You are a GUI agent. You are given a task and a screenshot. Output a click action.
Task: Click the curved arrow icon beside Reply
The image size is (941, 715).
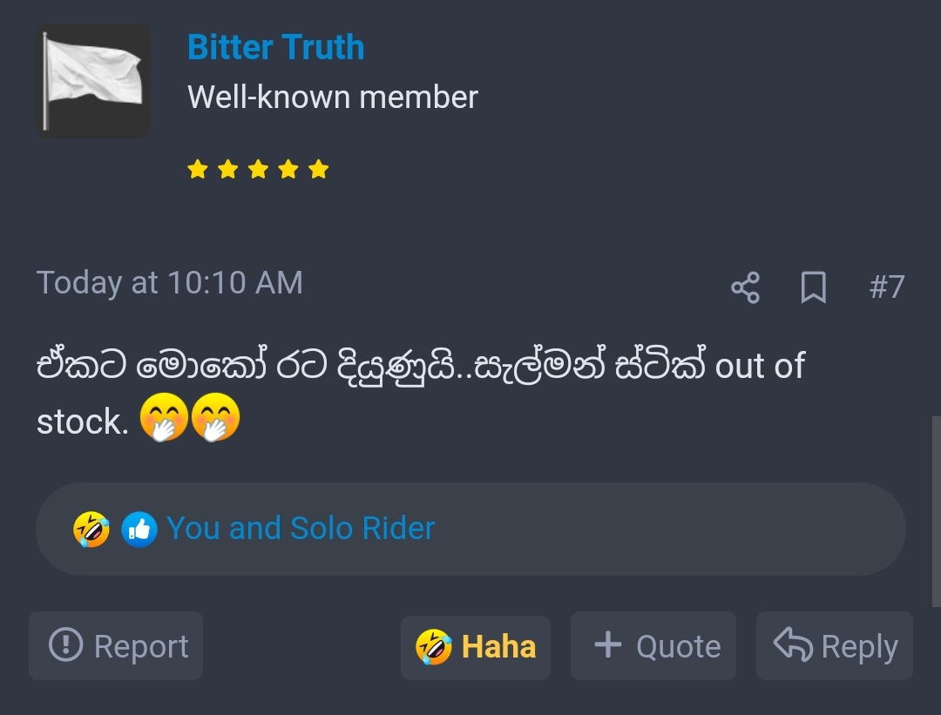coord(793,644)
